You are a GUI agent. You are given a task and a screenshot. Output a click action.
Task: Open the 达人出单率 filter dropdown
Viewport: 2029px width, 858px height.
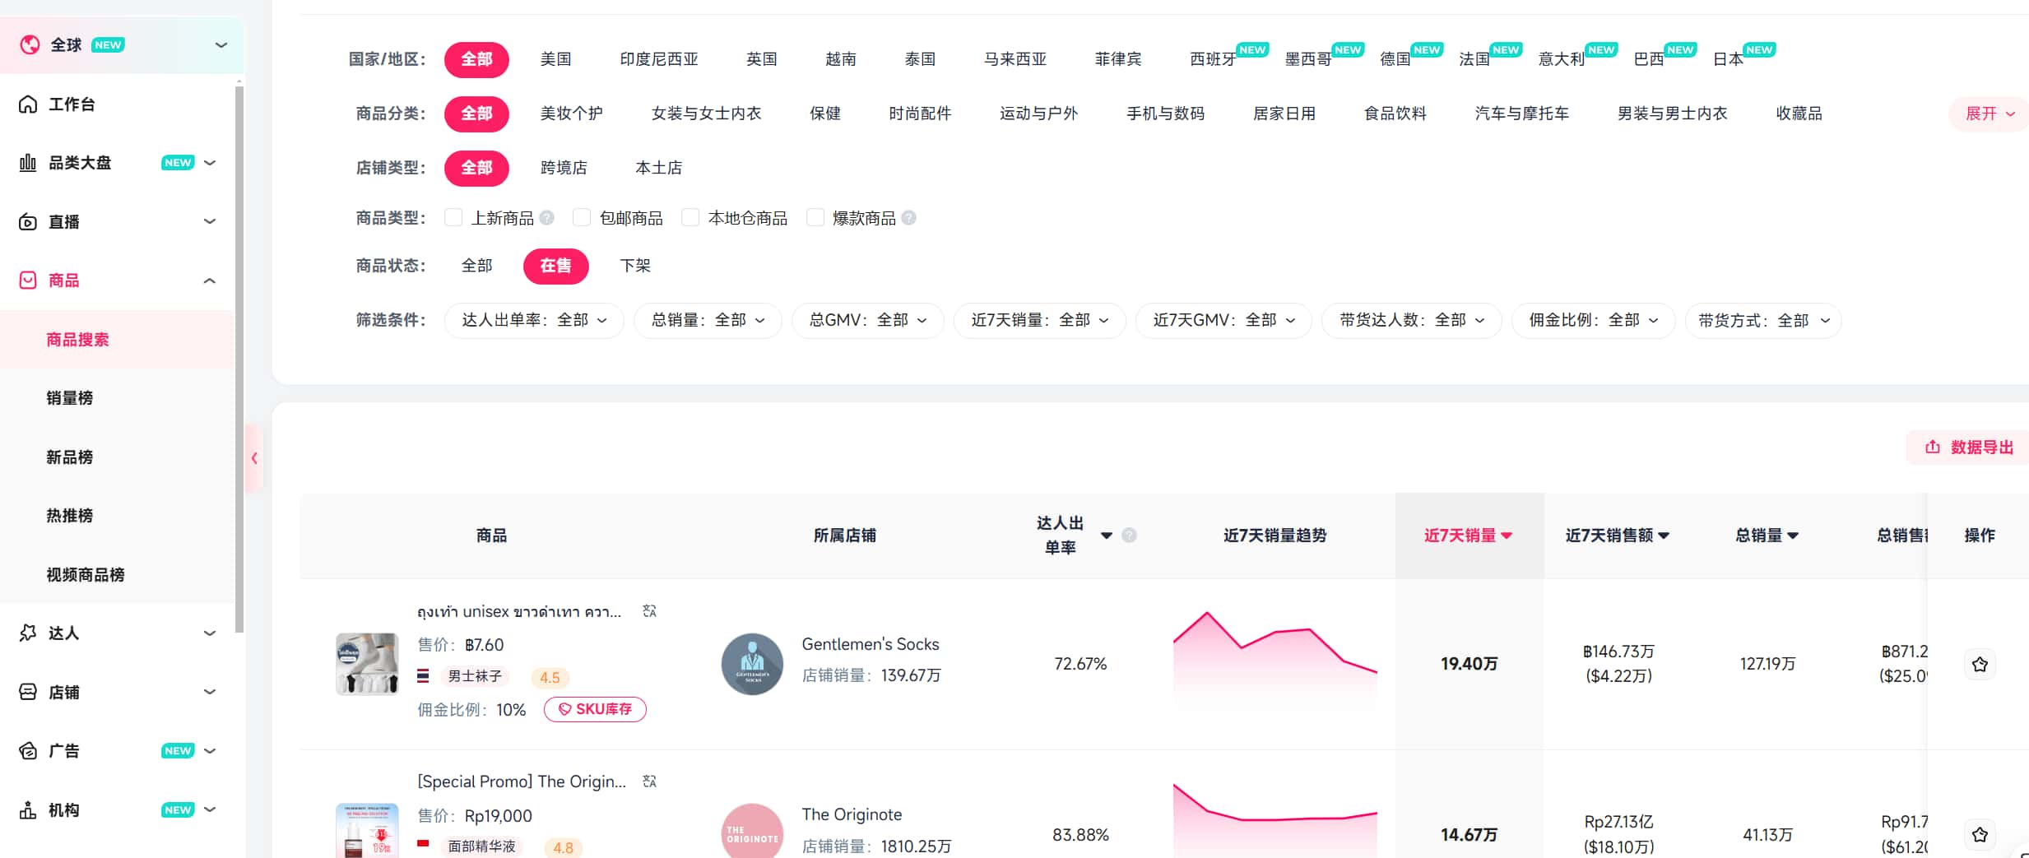coord(533,320)
